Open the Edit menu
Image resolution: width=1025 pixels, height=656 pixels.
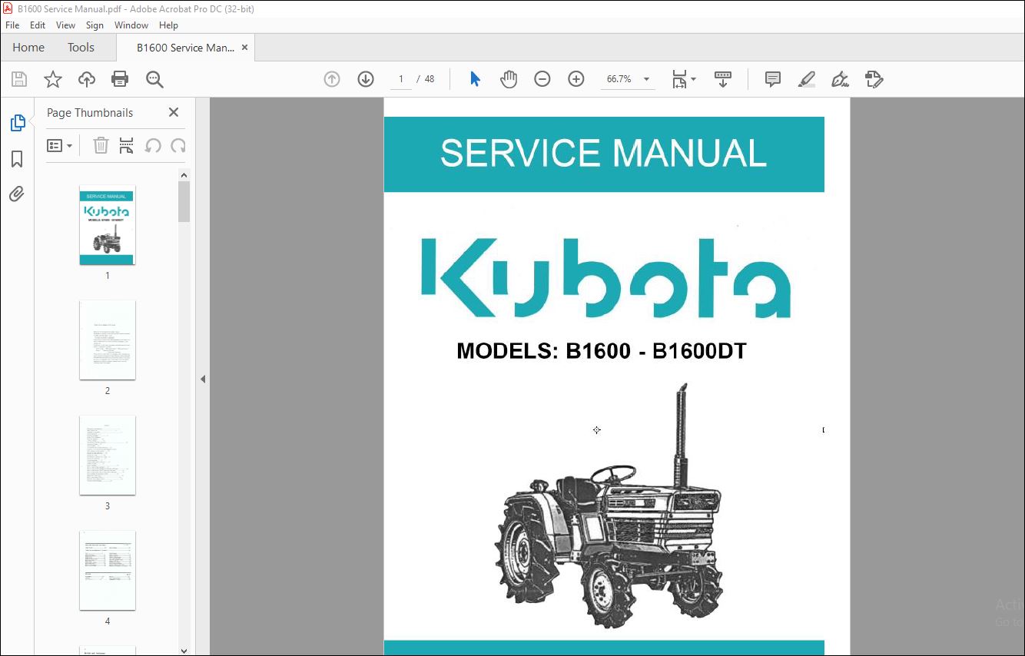pyautogui.click(x=38, y=25)
